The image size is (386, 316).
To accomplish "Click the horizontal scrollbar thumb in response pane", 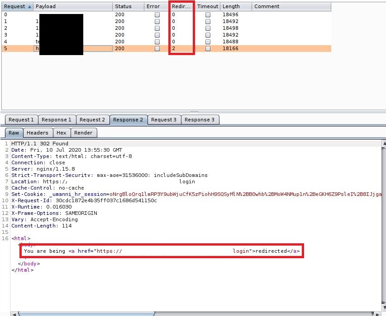I will (86, 314).
